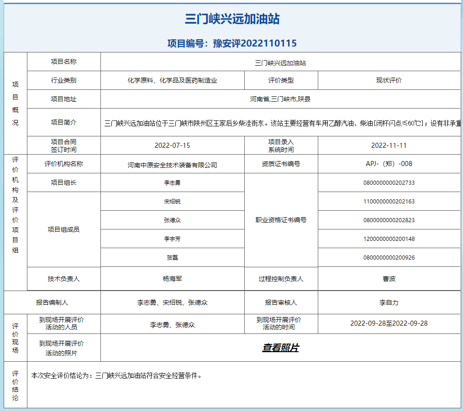The image size is (463, 411).
Task: Select on-site personnel 李志勇、张德众
Action: pos(173,325)
